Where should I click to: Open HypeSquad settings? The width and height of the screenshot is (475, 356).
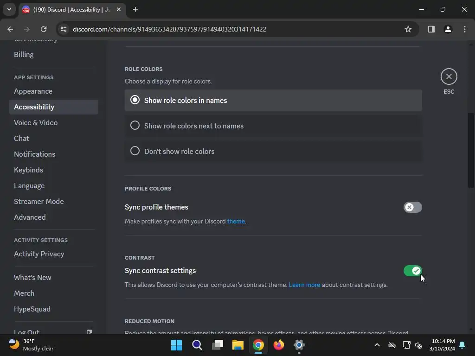[x=54, y=309]
